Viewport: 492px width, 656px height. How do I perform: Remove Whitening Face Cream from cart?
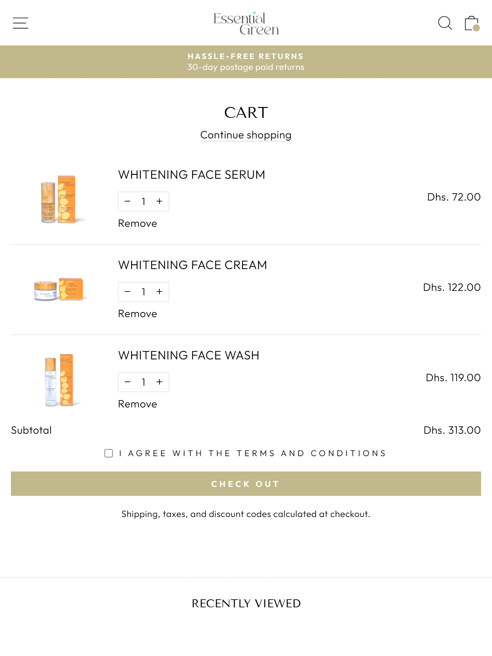click(137, 314)
